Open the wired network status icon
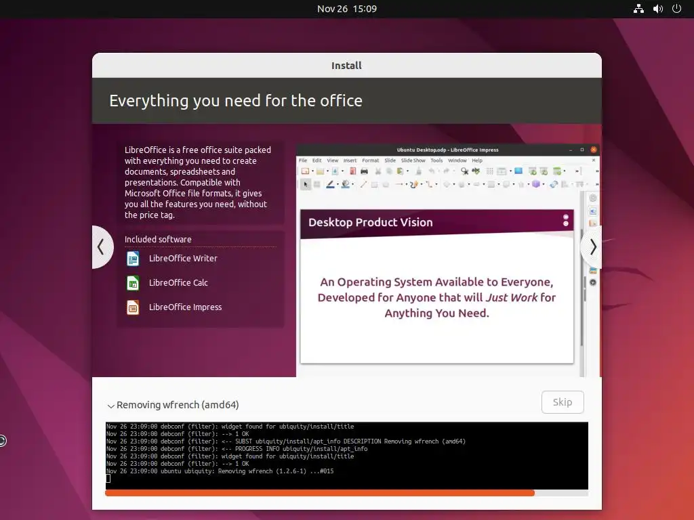The height and width of the screenshot is (520, 694). tap(638, 9)
